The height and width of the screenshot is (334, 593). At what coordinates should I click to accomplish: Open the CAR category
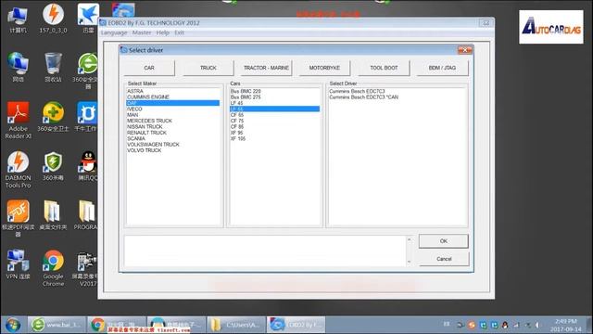(149, 68)
